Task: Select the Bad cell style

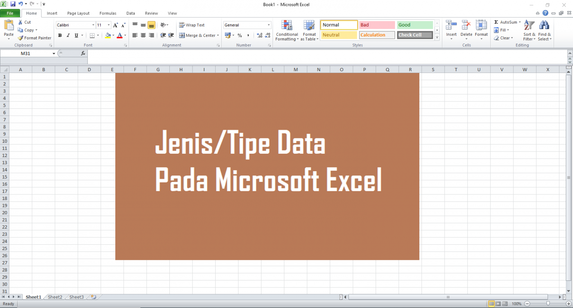Action: pos(376,25)
